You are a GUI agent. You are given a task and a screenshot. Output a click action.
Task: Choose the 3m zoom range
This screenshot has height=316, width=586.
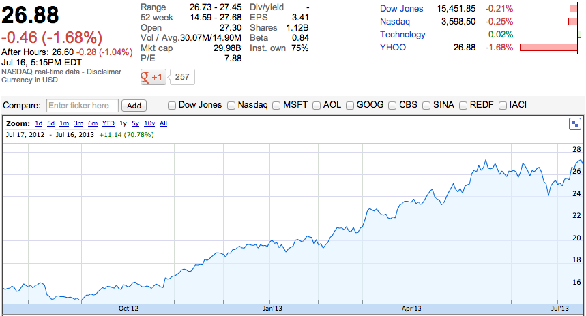pos(78,123)
